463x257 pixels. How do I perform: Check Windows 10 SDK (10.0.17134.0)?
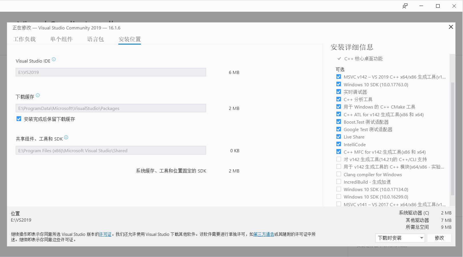tap(339, 189)
